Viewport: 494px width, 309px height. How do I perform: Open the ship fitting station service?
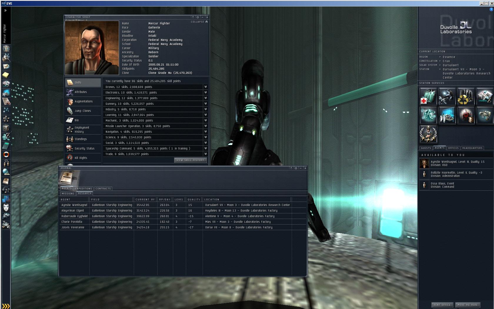(484, 115)
